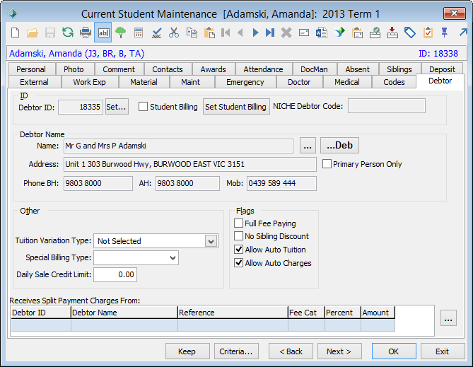Click the green-blue bird arrow icon
Image resolution: width=473 pixels, height=367 pixels.
point(339,33)
